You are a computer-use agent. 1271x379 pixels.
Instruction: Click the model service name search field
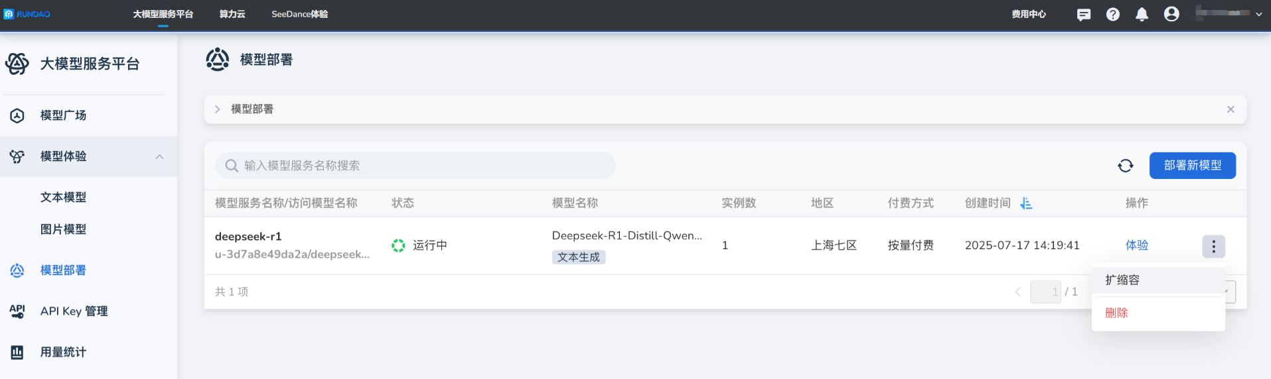click(415, 166)
